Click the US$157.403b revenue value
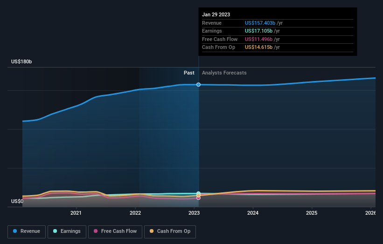The height and width of the screenshot is (244, 383). click(x=260, y=23)
